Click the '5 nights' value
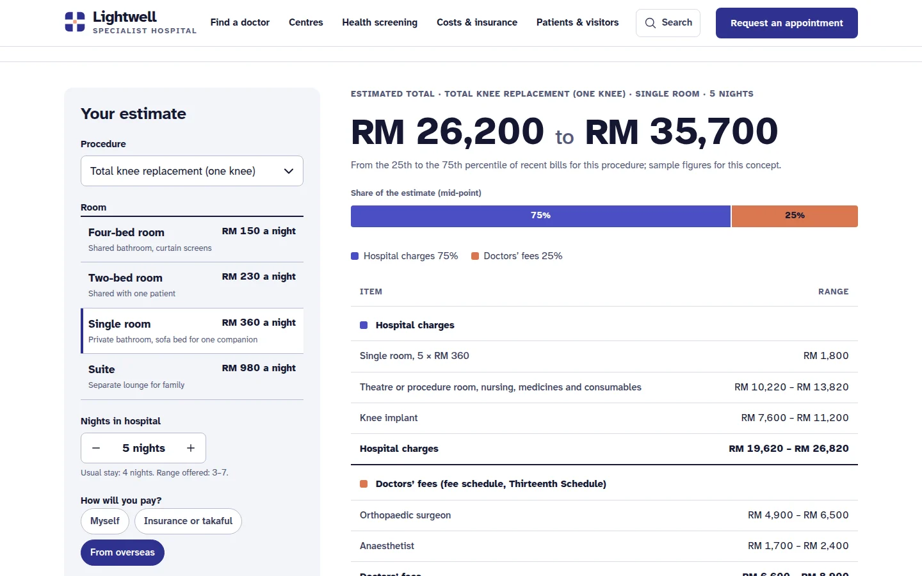 (x=143, y=448)
